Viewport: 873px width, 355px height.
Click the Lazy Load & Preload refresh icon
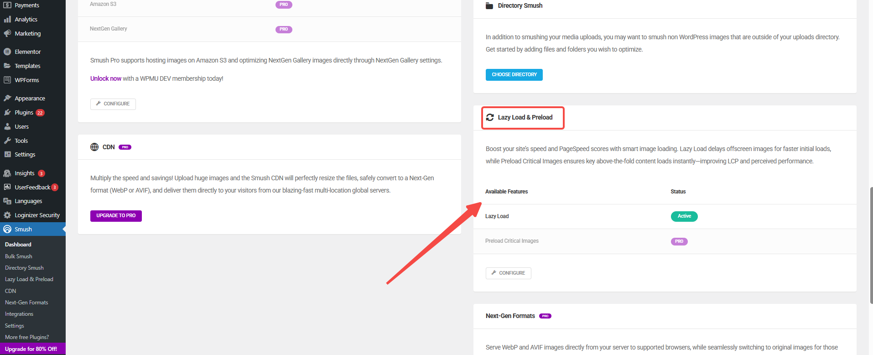point(490,117)
